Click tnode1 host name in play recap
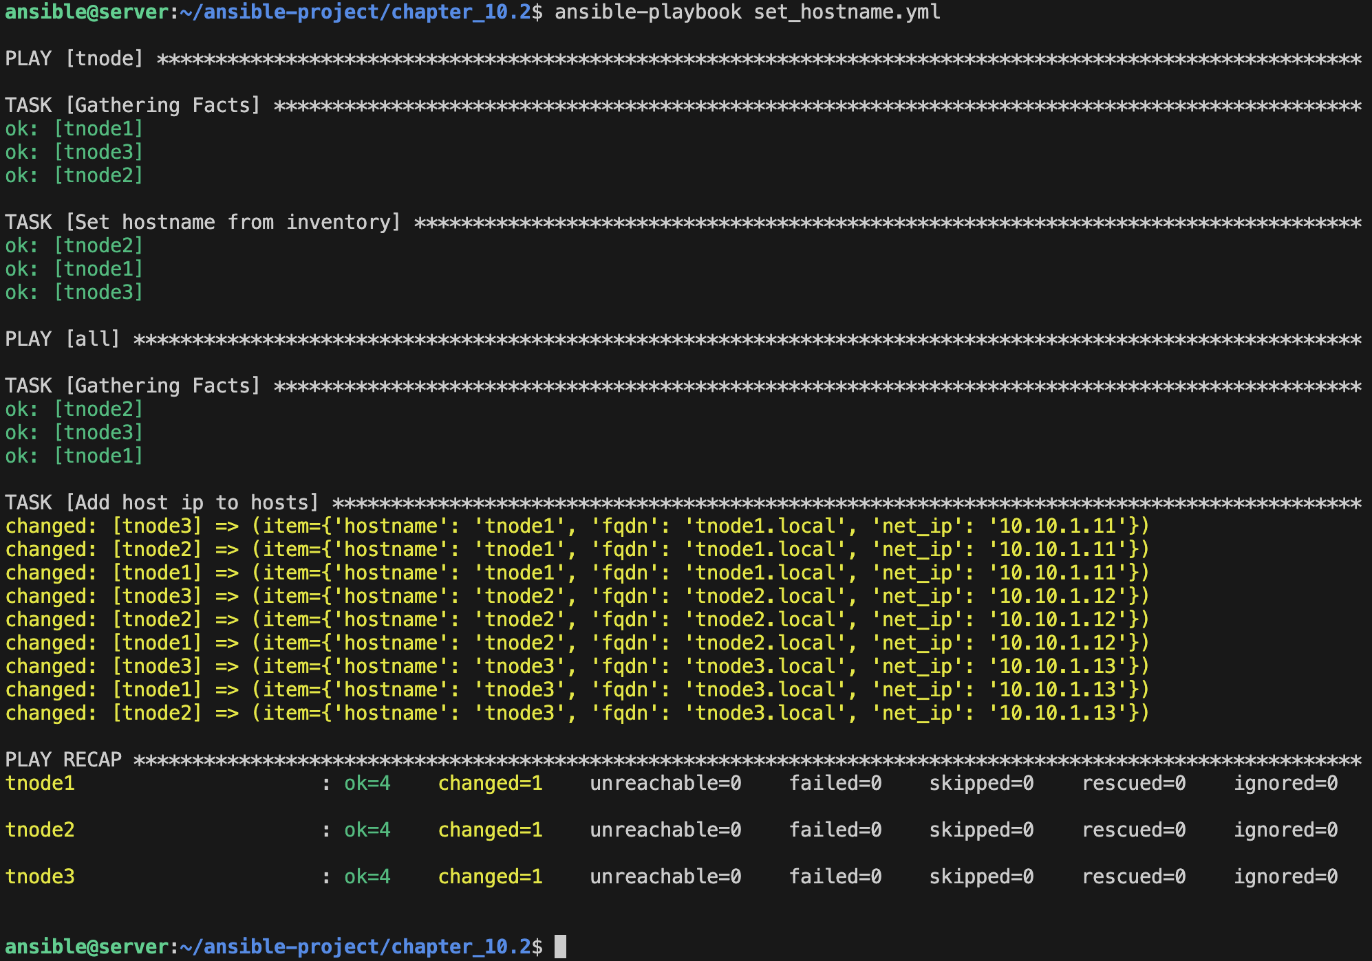 click(x=40, y=783)
